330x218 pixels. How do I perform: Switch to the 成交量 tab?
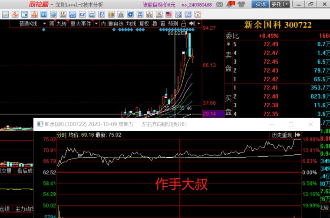[6, 171]
